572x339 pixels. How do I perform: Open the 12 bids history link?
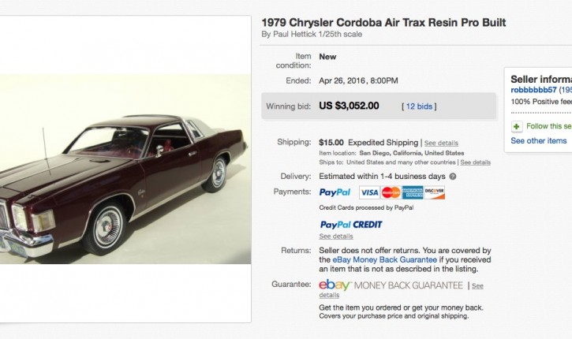click(419, 106)
